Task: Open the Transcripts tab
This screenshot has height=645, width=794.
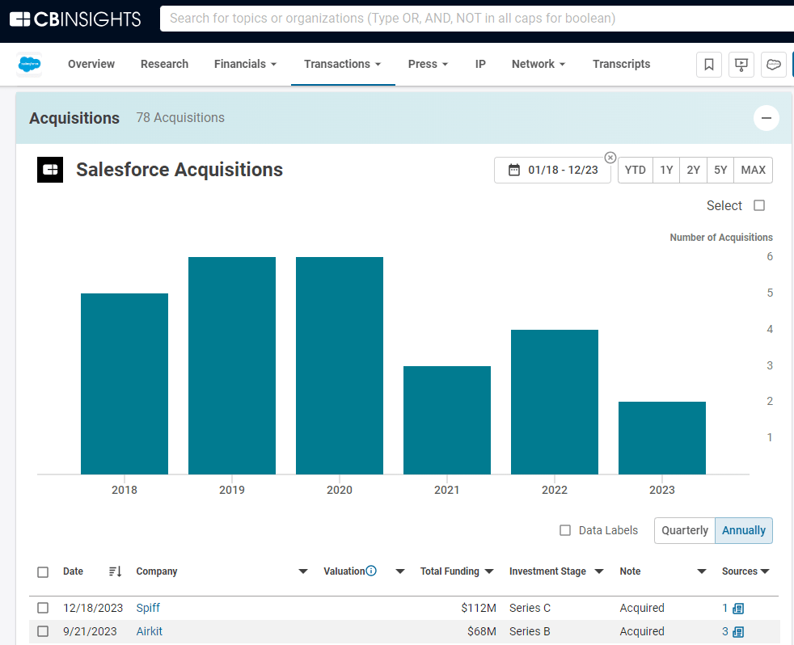Action: 621,65
